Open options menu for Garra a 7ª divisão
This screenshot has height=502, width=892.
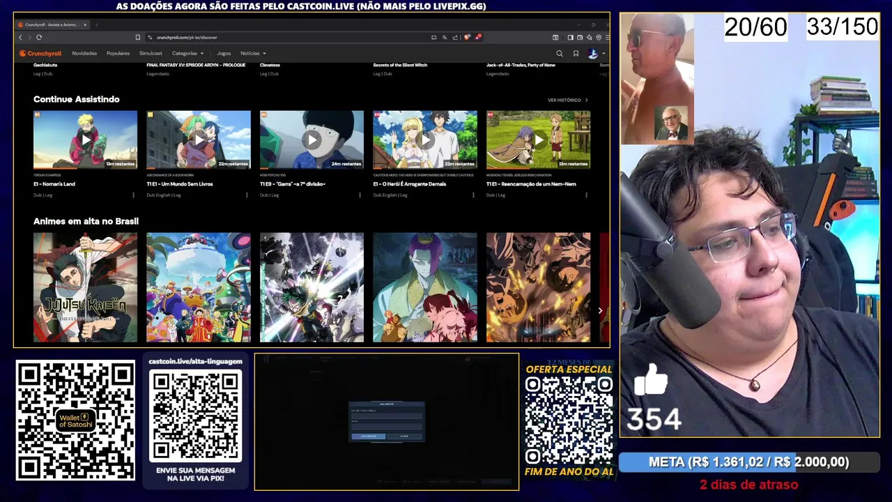360,195
